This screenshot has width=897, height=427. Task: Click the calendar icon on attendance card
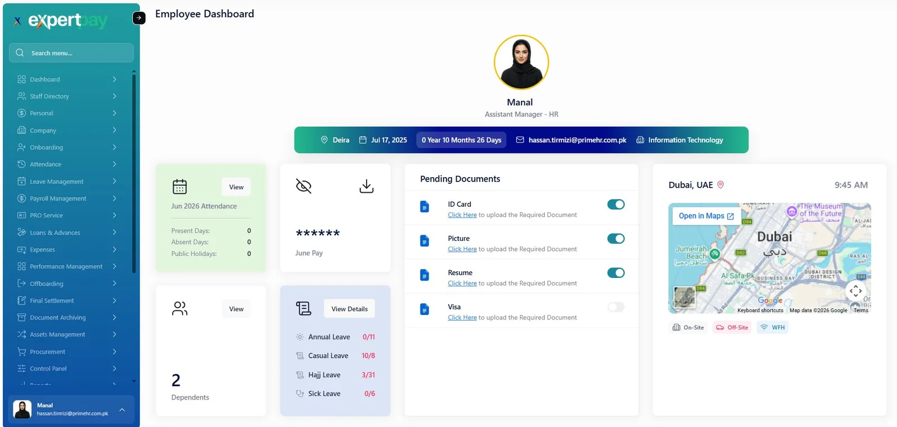click(179, 187)
